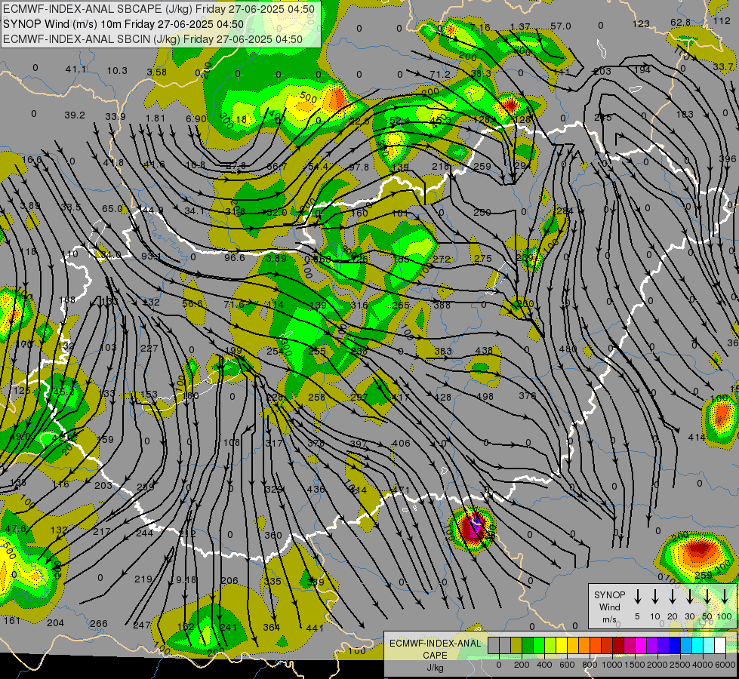Click the map value '3.58'

pos(156,72)
